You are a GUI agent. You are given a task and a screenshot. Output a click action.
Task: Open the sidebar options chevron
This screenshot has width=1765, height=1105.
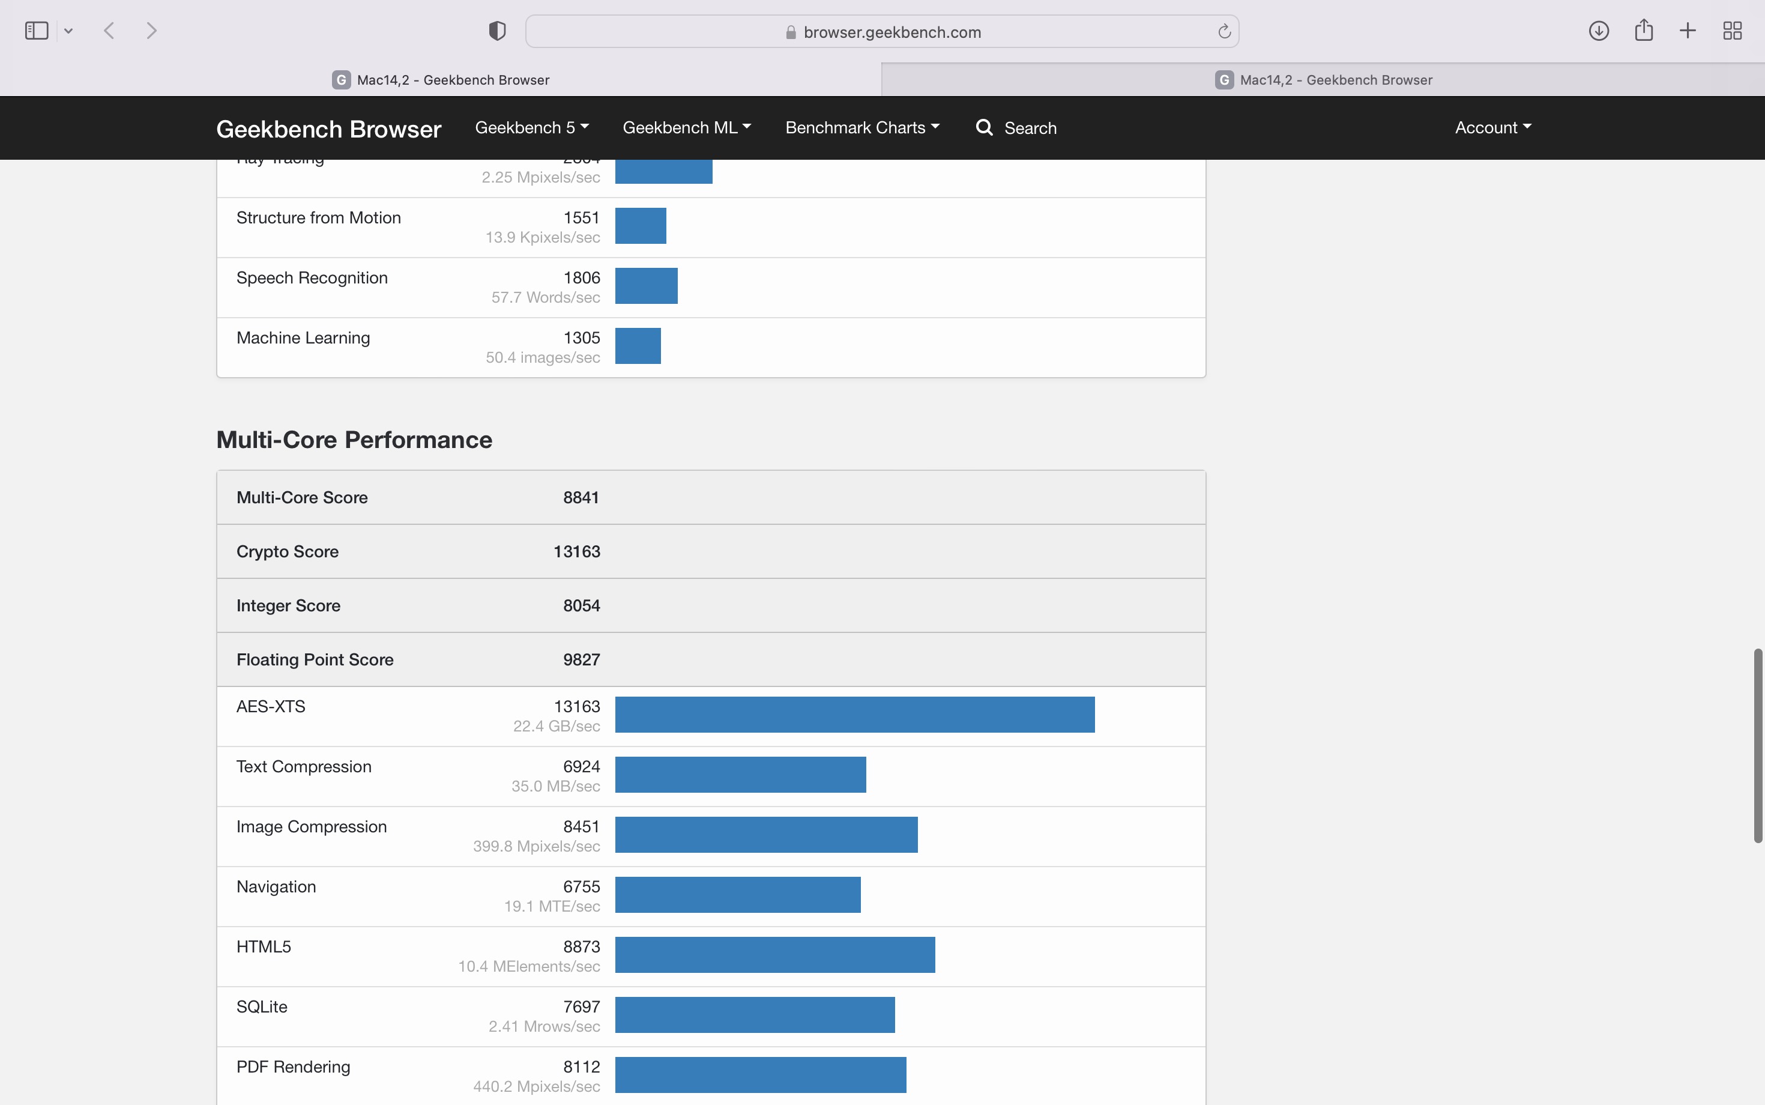pyautogui.click(x=68, y=31)
